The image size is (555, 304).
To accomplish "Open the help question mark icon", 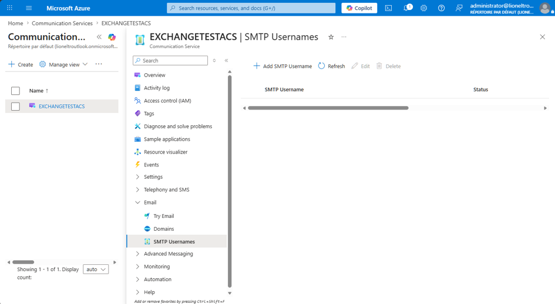I will point(441,8).
